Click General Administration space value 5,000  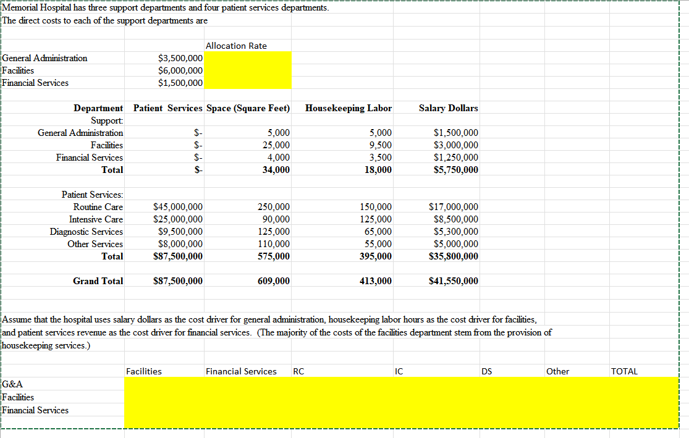[x=279, y=133]
